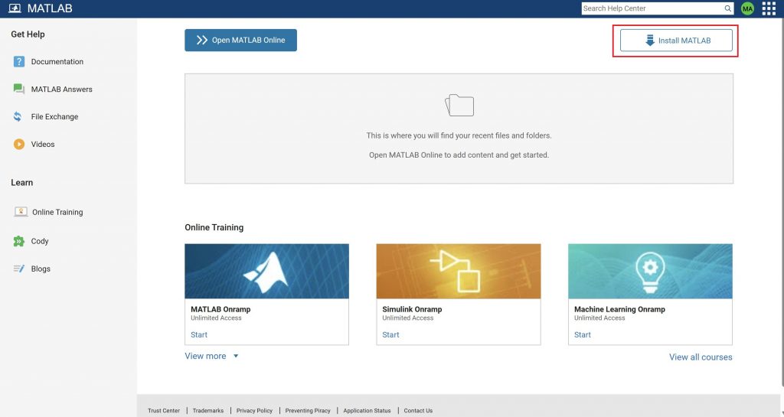The height and width of the screenshot is (417, 784).
Task: Click the Simulink Onramp title
Action: pyautogui.click(x=412, y=309)
